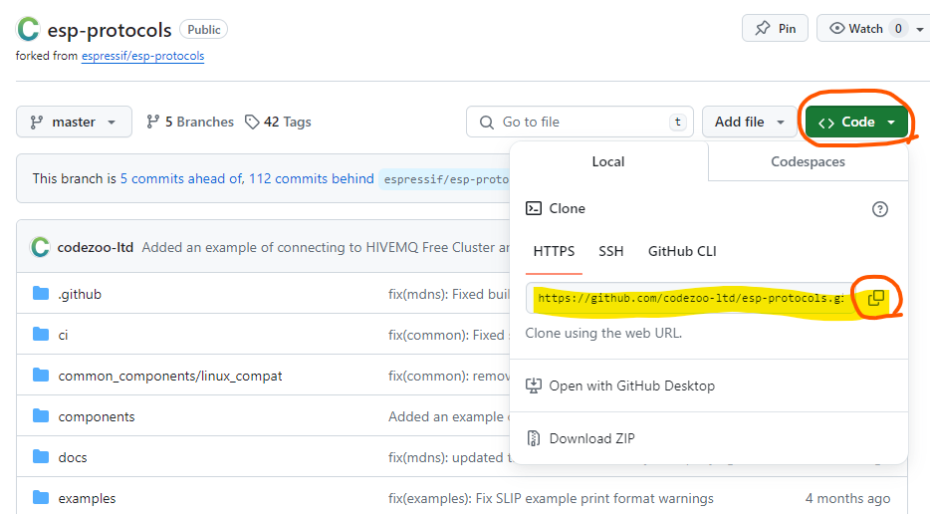Click Download ZIP
930x514 pixels.
[x=591, y=438]
